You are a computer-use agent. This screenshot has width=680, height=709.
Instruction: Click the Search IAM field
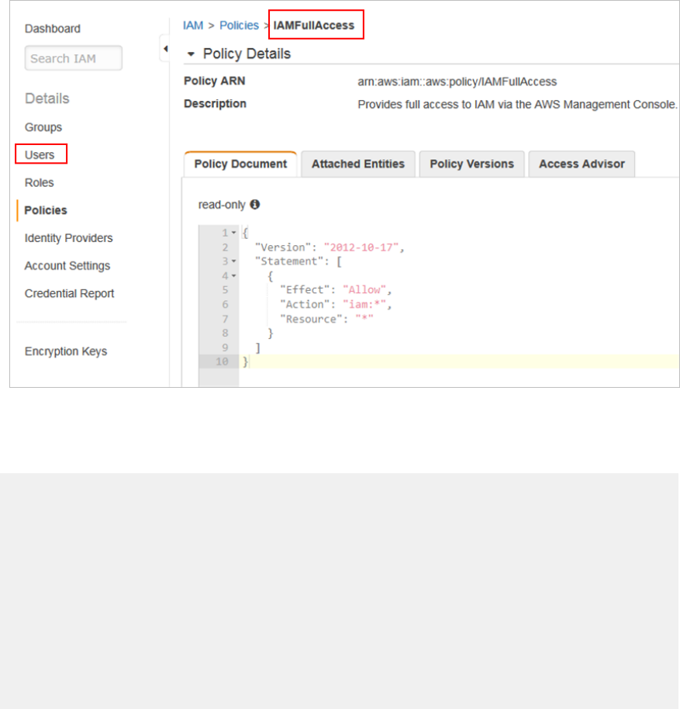click(73, 58)
